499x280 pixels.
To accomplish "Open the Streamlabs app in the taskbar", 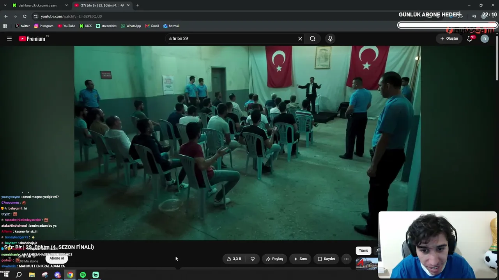I will click(x=96, y=275).
